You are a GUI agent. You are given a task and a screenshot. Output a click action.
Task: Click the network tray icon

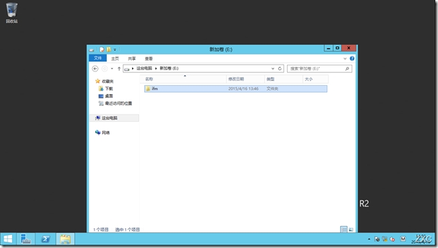pyautogui.click(x=385, y=239)
